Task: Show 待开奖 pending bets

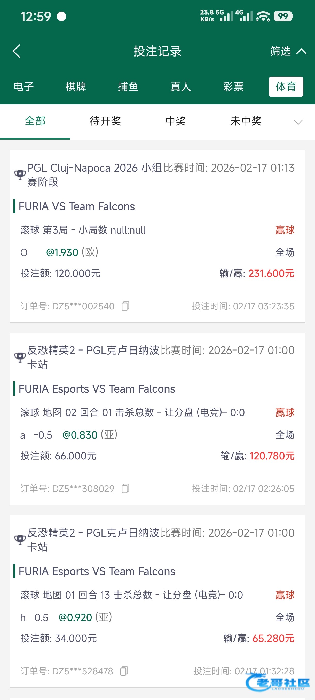Action: click(105, 121)
